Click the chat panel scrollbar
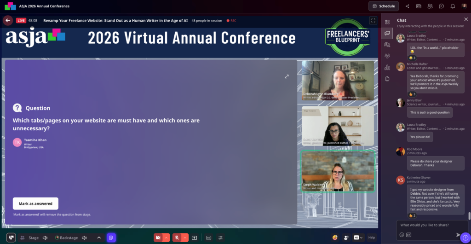Viewport: 471px width, 244px height. (x=469, y=216)
